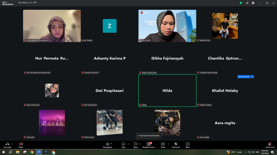This screenshot has width=277, height=155.
Task: Select Dikha Fajriansyah participant tile
Action: tap(167, 58)
